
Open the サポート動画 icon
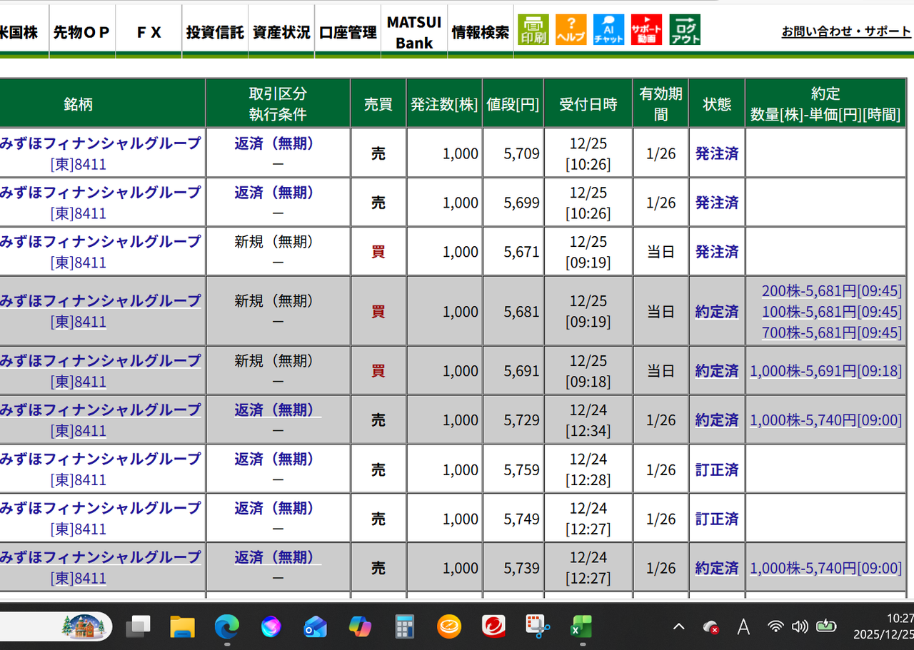[646, 29]
